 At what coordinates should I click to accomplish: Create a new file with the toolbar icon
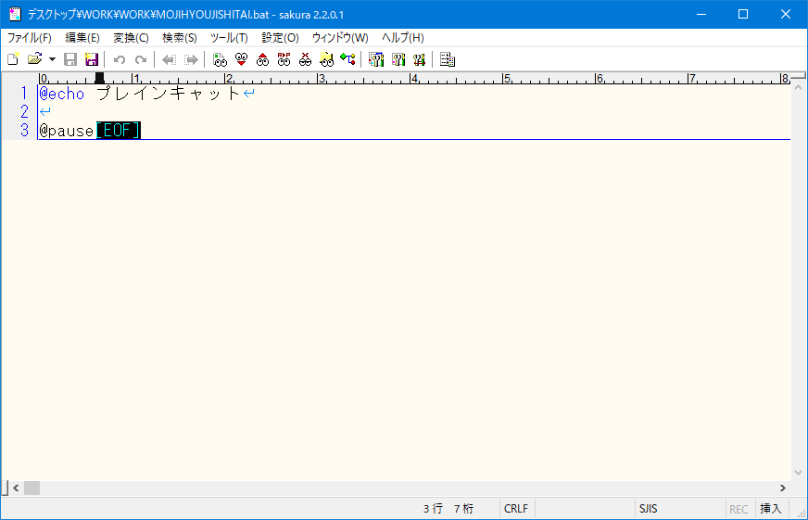[13, 59]
